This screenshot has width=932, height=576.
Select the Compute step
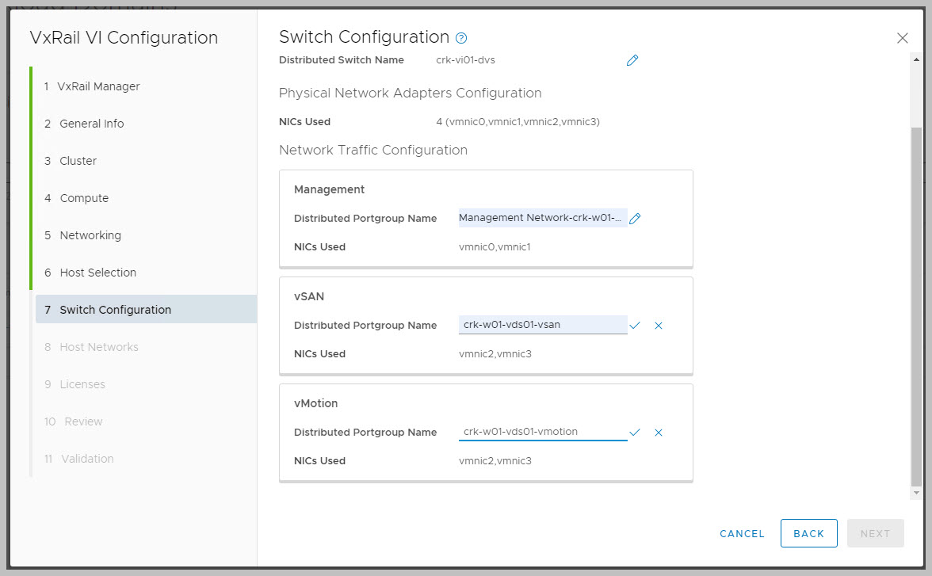(x=84, y=198)
